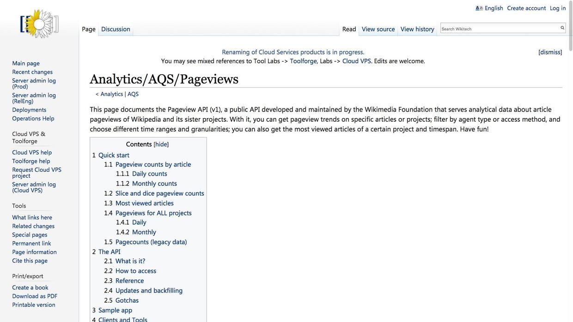Click Download as PDF link

click(x=35, y=296)
